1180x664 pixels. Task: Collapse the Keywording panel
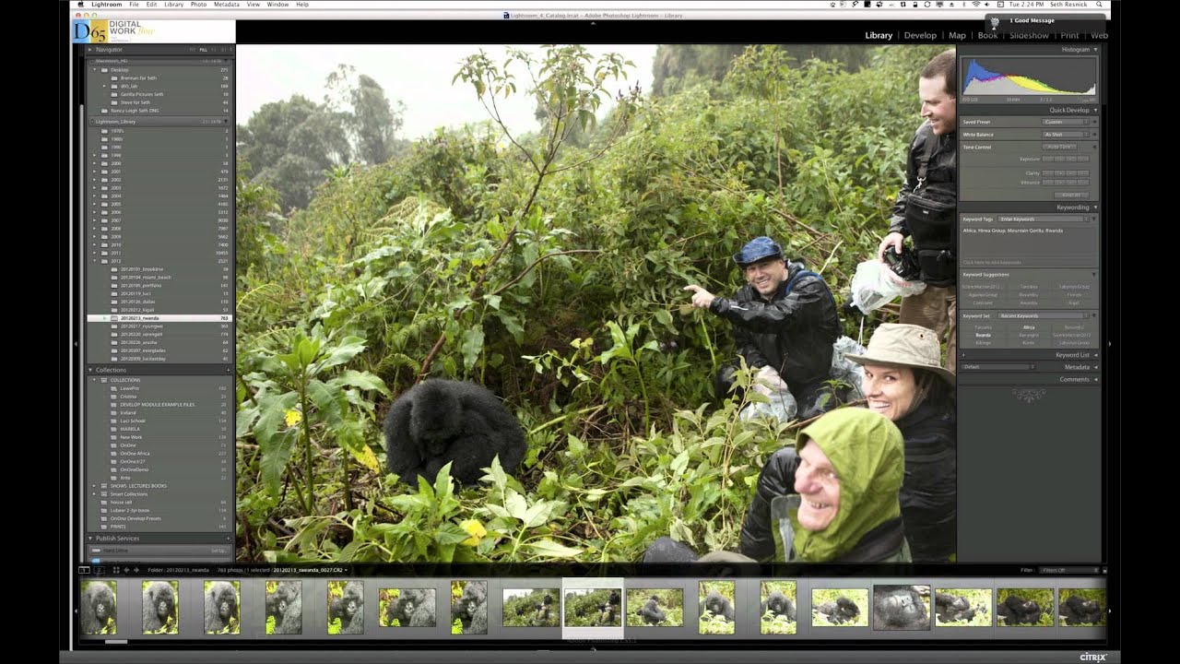coord(1095,207)
